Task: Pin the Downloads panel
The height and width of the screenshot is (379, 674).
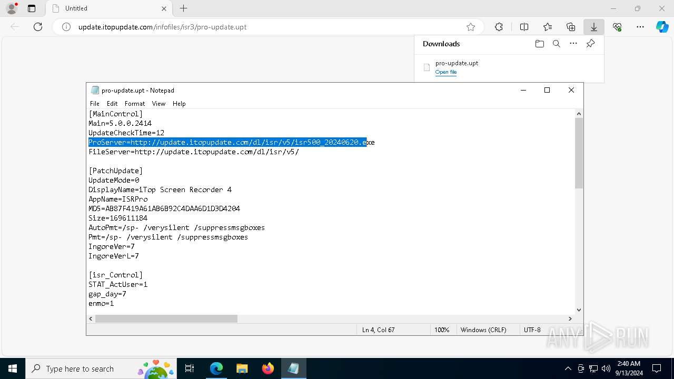Action: click(590, 44)
